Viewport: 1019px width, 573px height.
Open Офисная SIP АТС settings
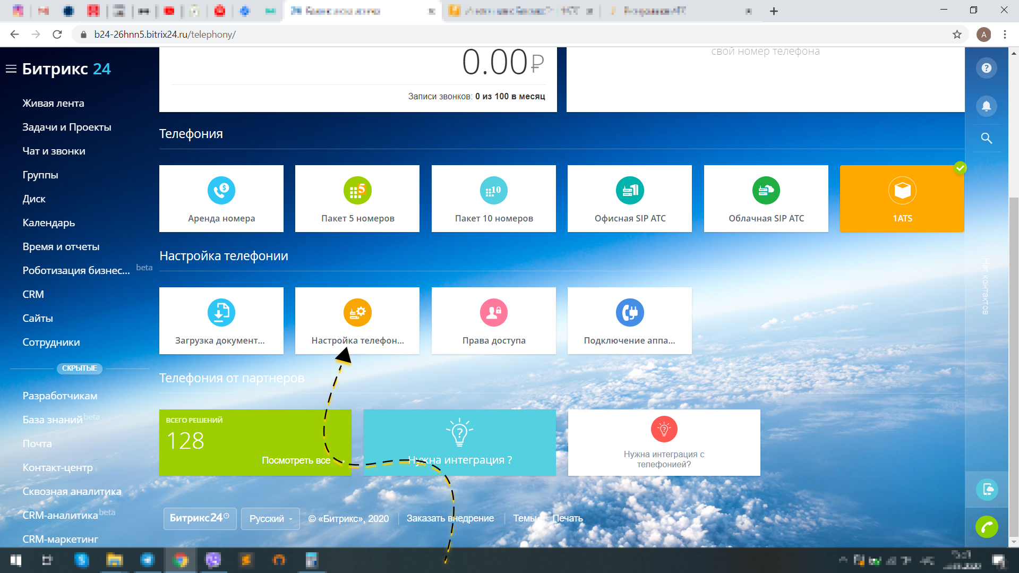click(x=629, y=199)
